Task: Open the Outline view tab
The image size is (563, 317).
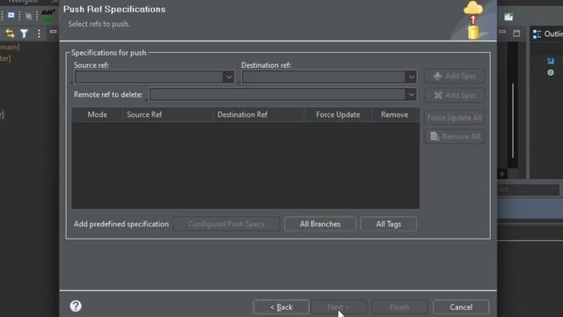Action: coord(547,33)
